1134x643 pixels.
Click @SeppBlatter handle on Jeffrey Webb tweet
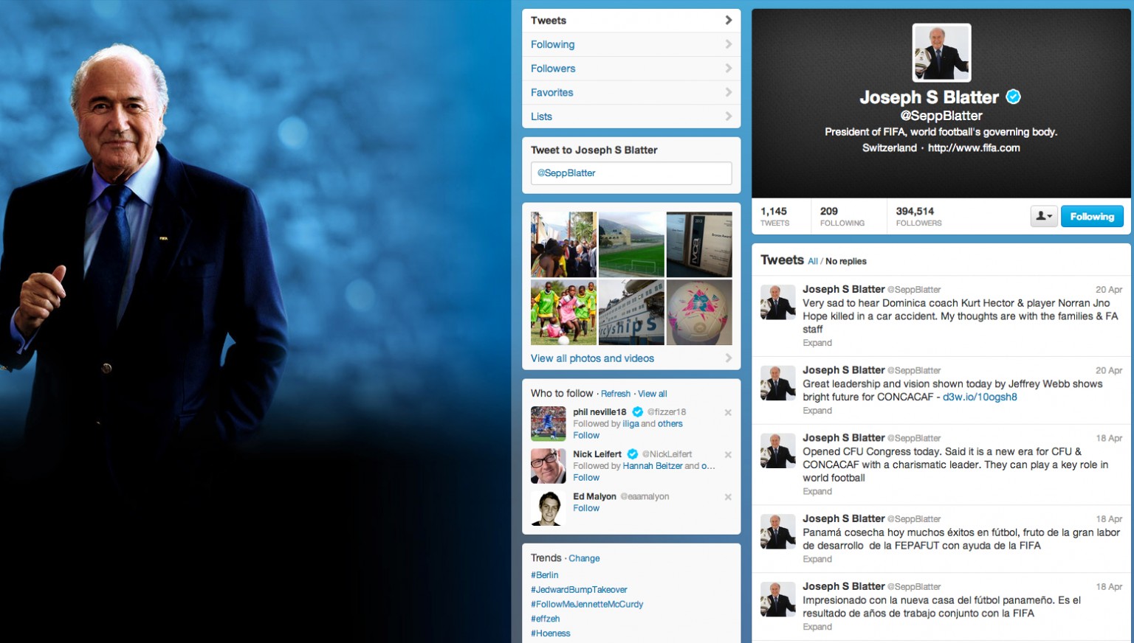[914, 371]
